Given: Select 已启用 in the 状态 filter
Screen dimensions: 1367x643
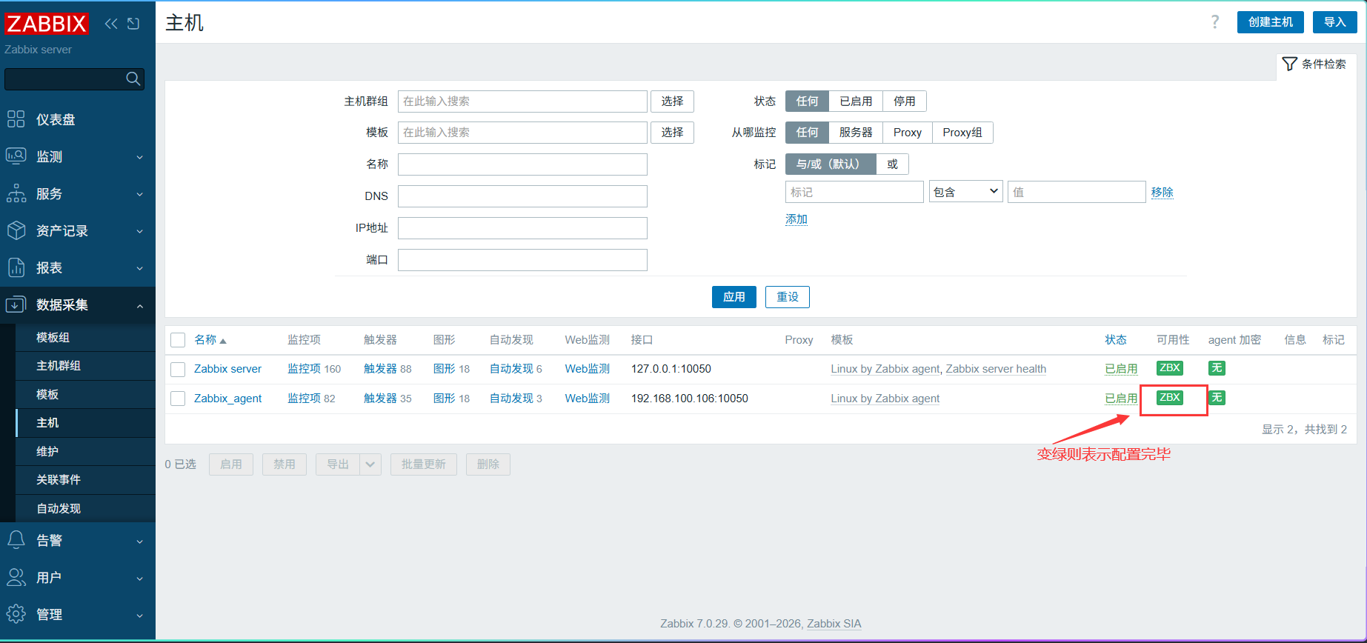Looking at the screenshot, I should click(x=856, y=101).
